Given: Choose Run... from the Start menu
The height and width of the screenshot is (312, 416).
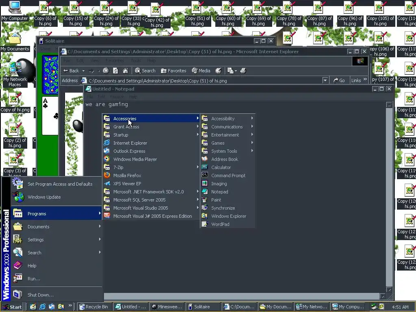Looking at the screenshot, I should pos(56,279).
